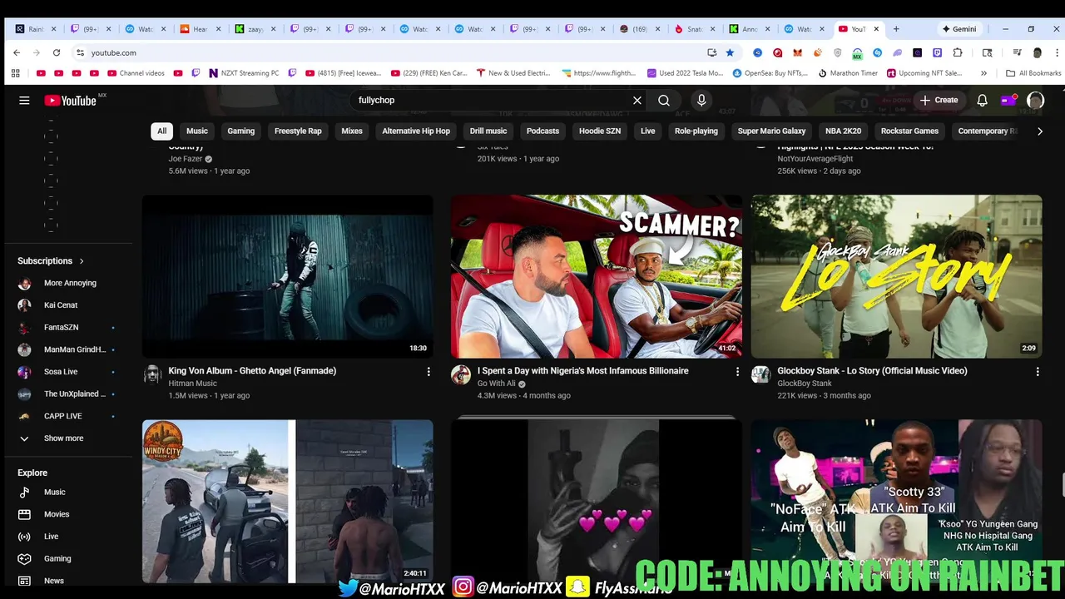The width and height of the screenshot is (1065, 599).
Task: Clear the search box with X icon
Action: click(x=637, y=100)
